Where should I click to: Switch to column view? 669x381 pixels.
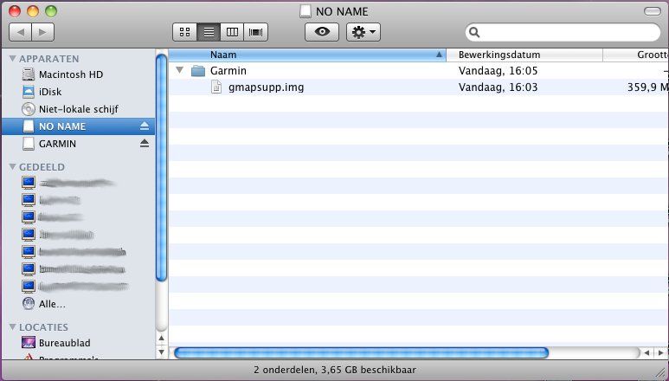coord(232,32)
